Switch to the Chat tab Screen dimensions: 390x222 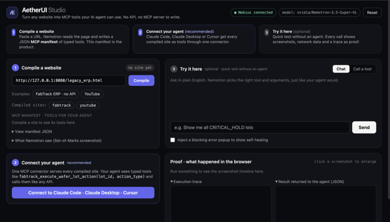(341, 69)
